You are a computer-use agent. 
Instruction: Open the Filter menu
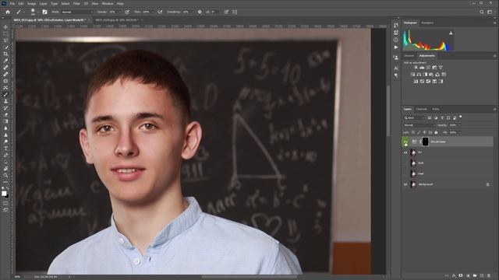(76, 3)
